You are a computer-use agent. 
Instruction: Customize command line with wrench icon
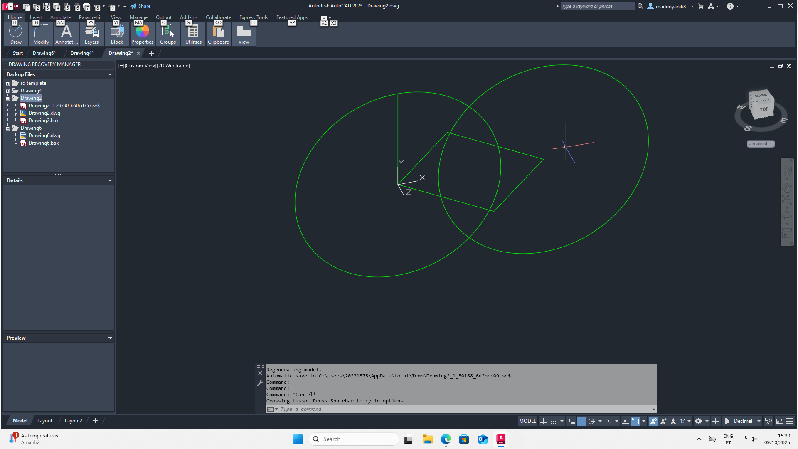pos(260,383)
